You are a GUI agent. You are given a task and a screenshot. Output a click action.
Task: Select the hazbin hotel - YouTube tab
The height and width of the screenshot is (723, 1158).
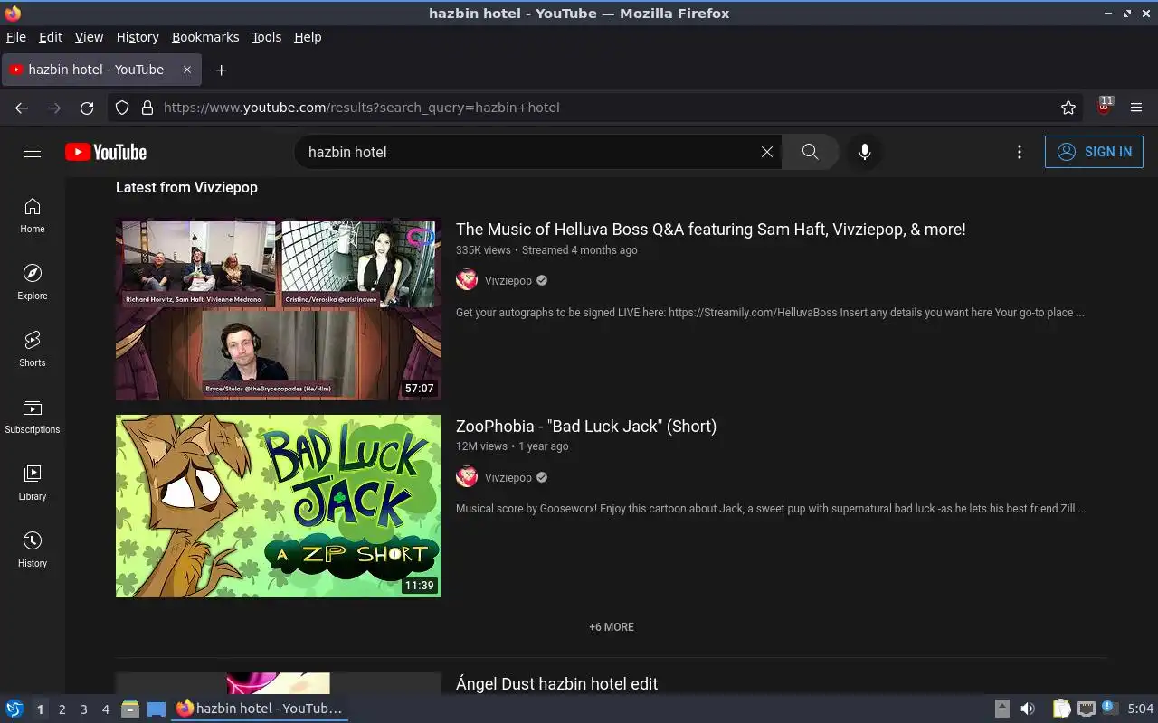point(100,70)
